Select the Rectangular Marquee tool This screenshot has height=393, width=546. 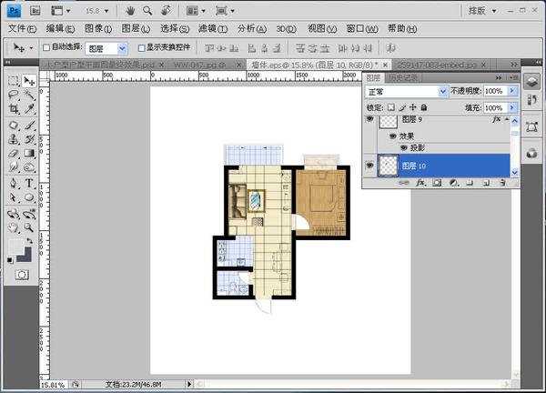[x=14, y=81]
